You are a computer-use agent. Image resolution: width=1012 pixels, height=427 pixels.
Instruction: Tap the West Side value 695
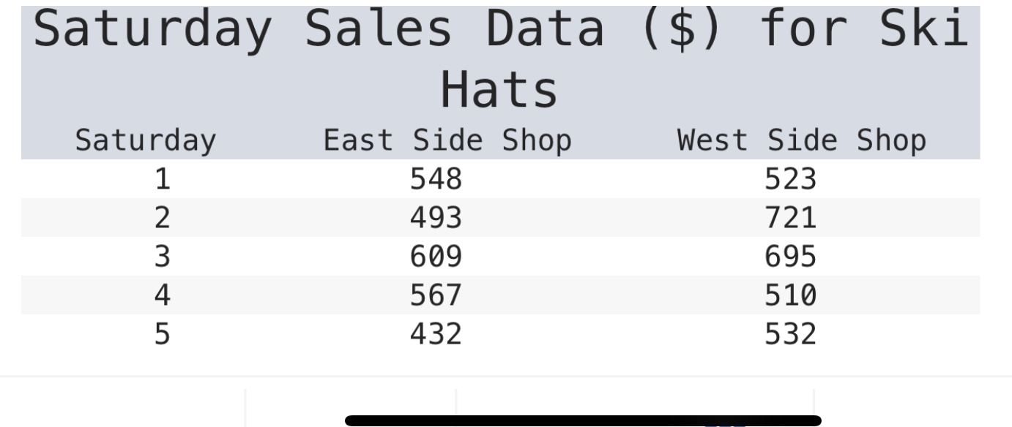[x=790, y=257]
